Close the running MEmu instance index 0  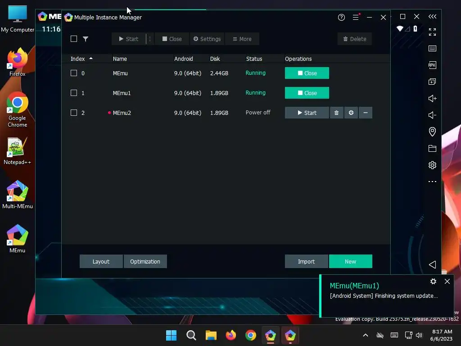click(307, 73)
